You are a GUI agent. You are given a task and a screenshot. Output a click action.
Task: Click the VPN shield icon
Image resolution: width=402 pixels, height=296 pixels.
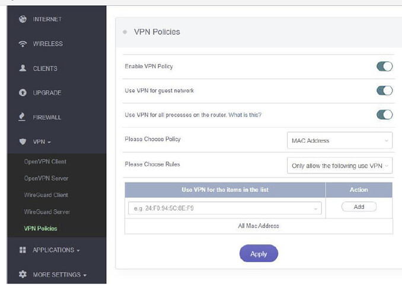pos(23,142)
